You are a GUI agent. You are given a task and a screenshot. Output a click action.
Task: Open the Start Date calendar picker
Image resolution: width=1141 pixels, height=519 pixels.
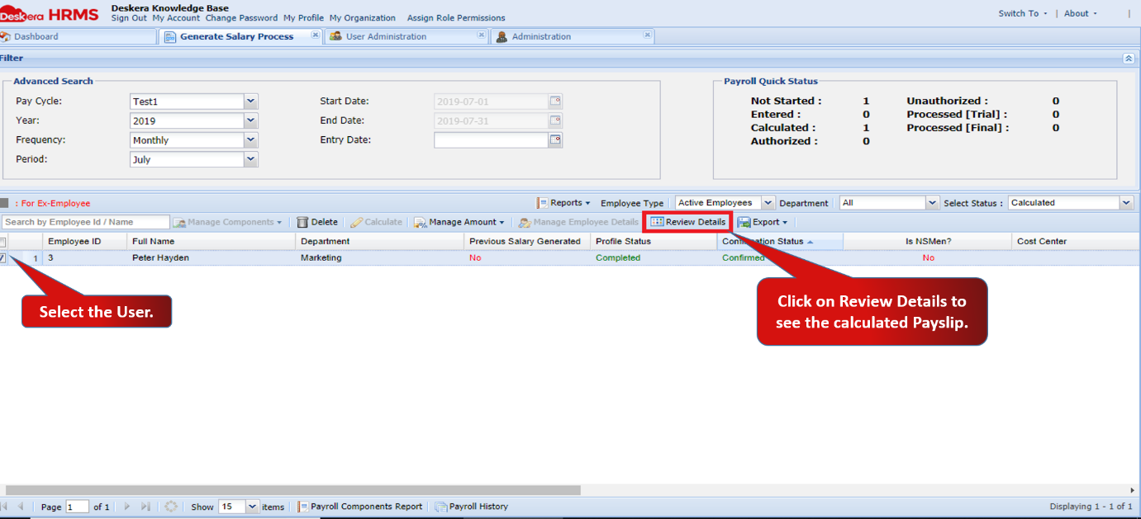[556, 101]
